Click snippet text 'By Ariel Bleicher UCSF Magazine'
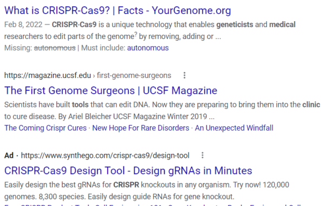This screenshot has height=206, width=325. pos(112,117)
